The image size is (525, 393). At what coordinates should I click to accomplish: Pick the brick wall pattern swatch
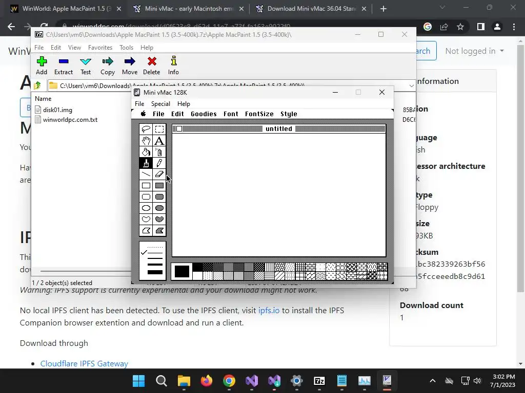point(310,267)
